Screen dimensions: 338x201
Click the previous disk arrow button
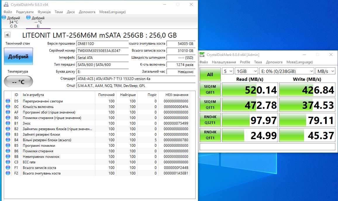(7, 35)
